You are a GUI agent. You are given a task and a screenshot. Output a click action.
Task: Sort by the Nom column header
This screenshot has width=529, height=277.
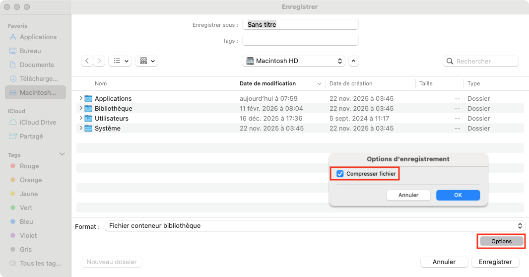101,84
